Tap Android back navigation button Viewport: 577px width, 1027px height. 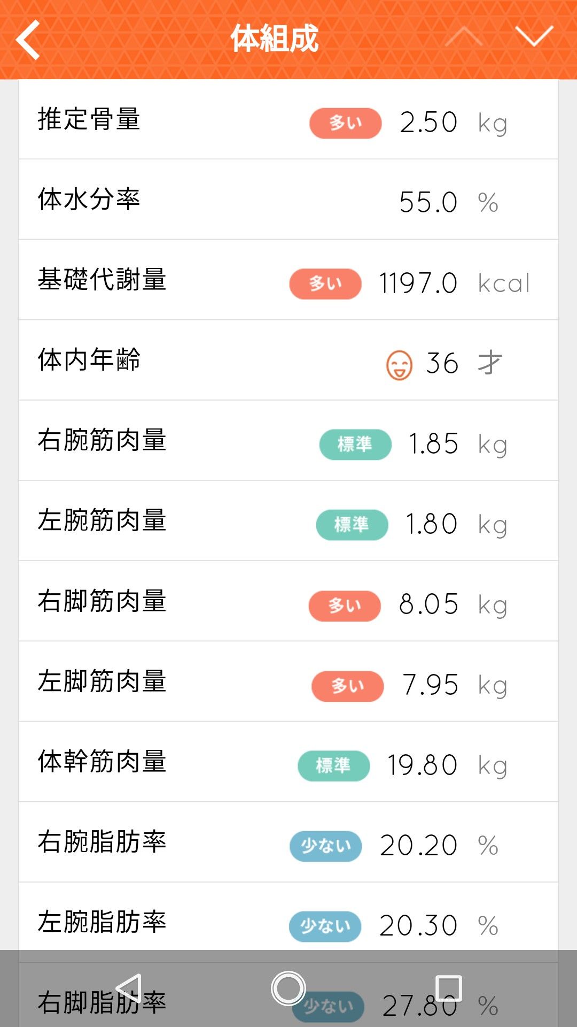click(x=129, y=988)
